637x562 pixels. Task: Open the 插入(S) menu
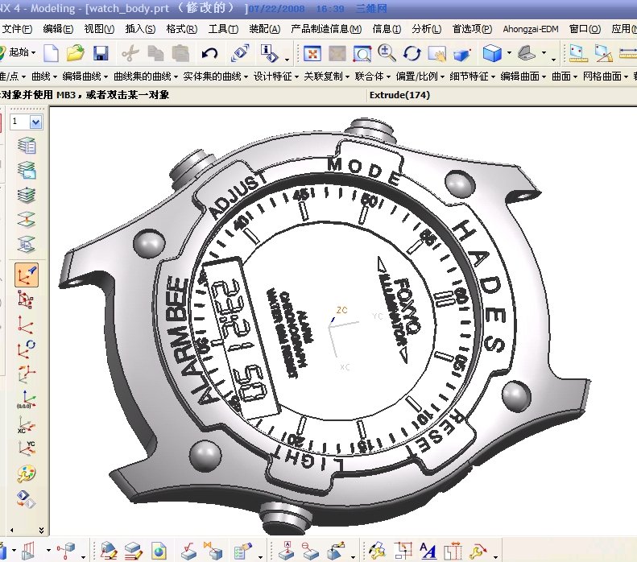(140, 29)
